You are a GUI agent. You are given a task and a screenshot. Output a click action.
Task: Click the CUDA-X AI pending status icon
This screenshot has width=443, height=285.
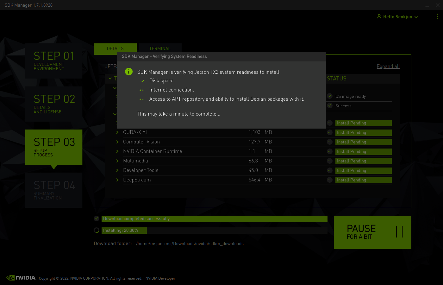[x=330, y=132]
